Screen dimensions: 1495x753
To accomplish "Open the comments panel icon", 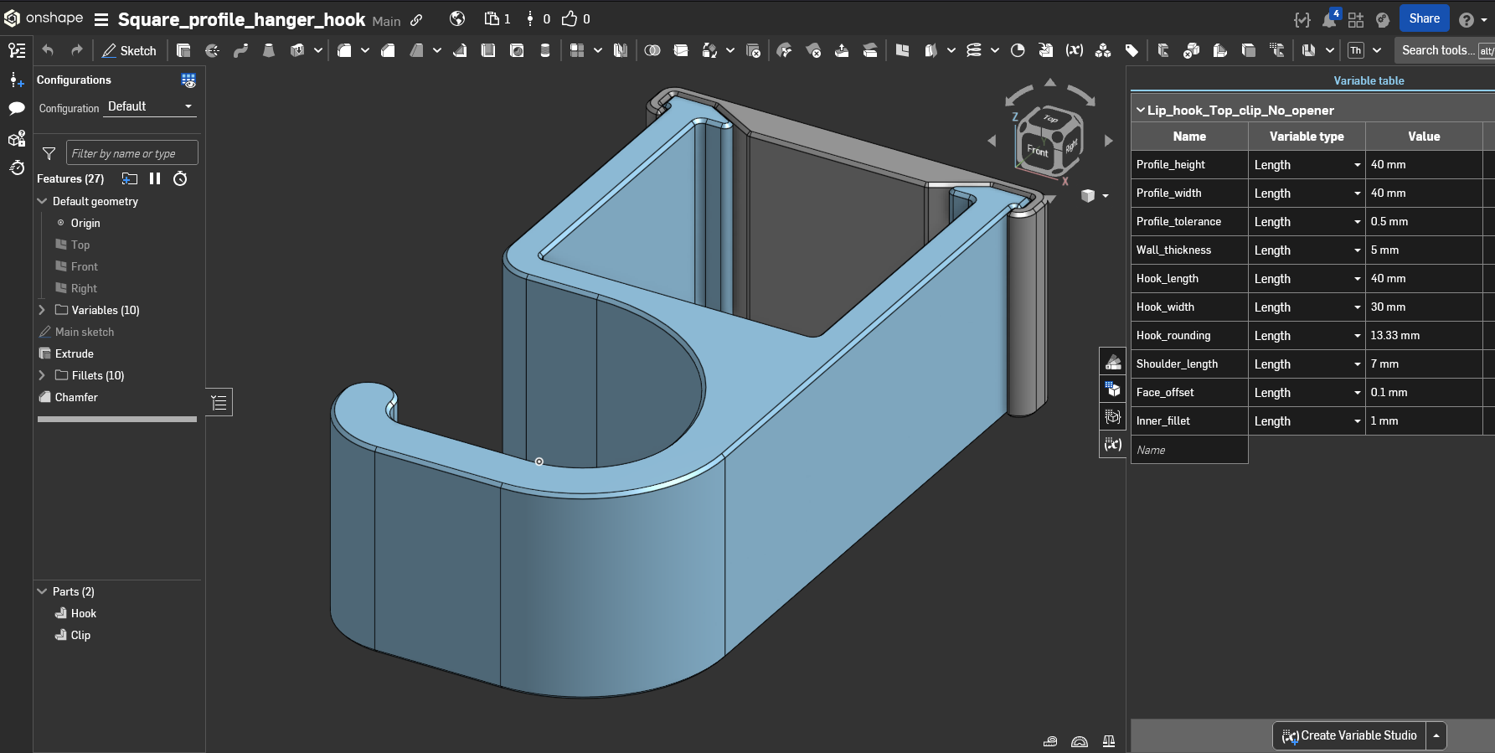I will [x=17, y=108].
